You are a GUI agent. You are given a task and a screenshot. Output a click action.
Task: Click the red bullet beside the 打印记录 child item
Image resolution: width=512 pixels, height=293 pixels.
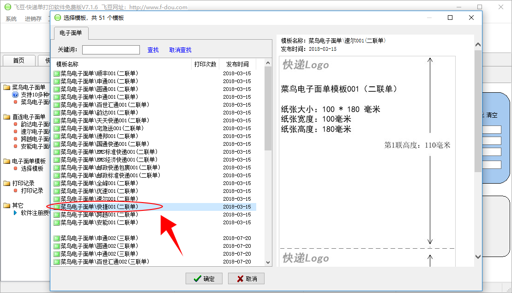tap(15, 191)
